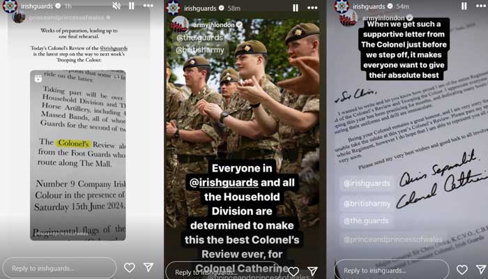Like the middle story with heart icon

pos(293,271)
